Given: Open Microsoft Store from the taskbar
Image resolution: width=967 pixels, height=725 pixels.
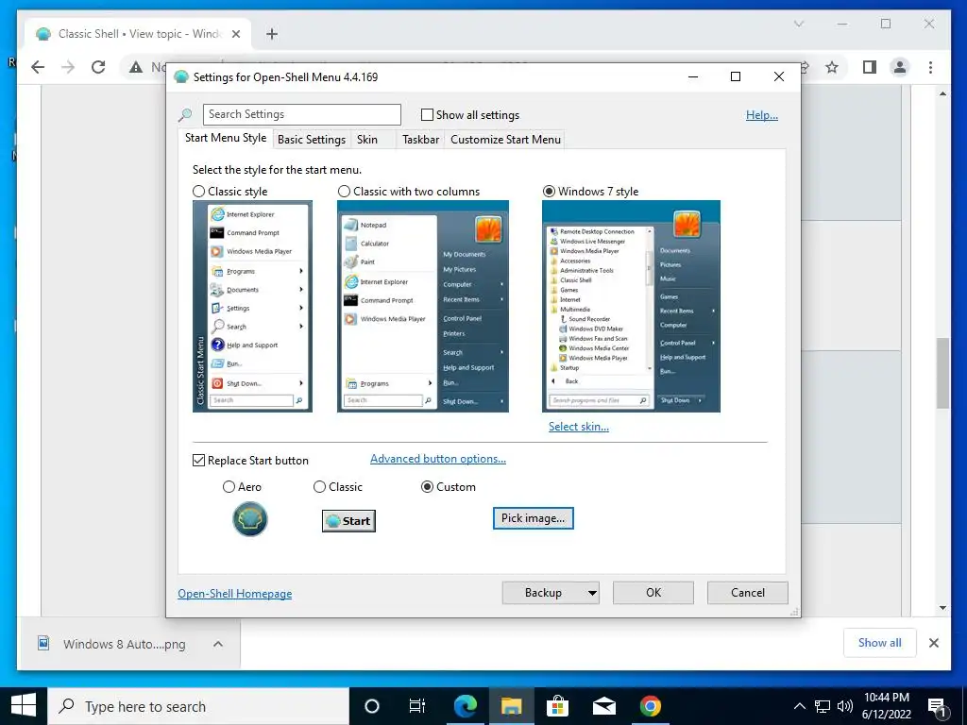Looking at the screenshot, I should tap(557, 706).
